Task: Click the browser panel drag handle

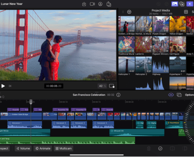Action: point(123,12)
